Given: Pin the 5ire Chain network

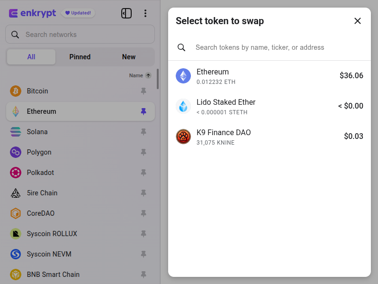Looking at the screenshot, I should point(144,193).
